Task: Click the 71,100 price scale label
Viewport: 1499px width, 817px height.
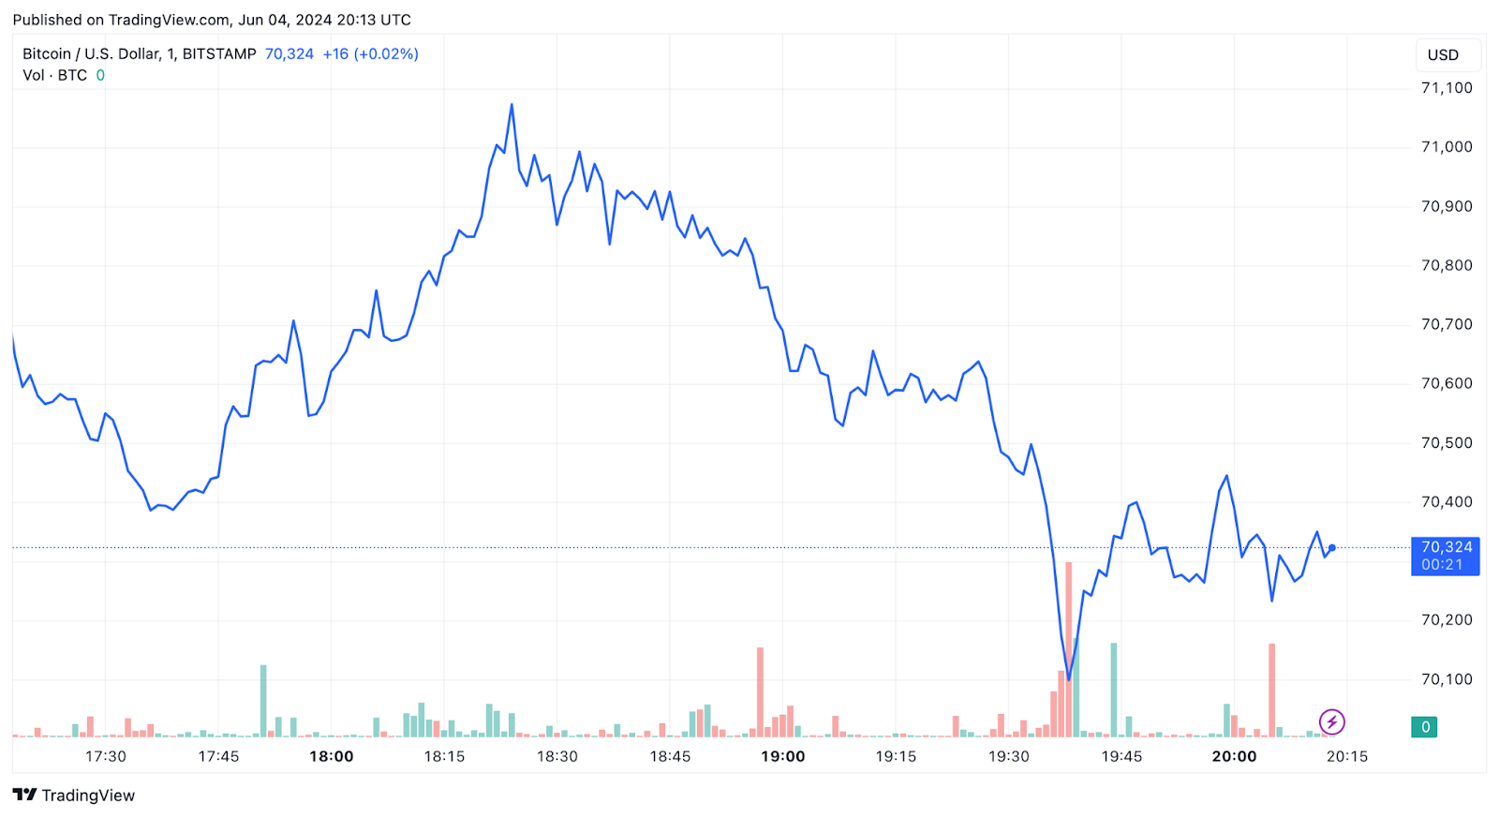Action: pos(1447,88)
